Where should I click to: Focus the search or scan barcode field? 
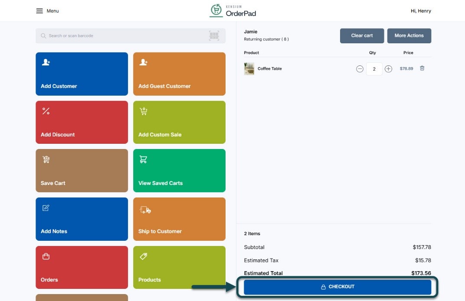tap(131, 36)
